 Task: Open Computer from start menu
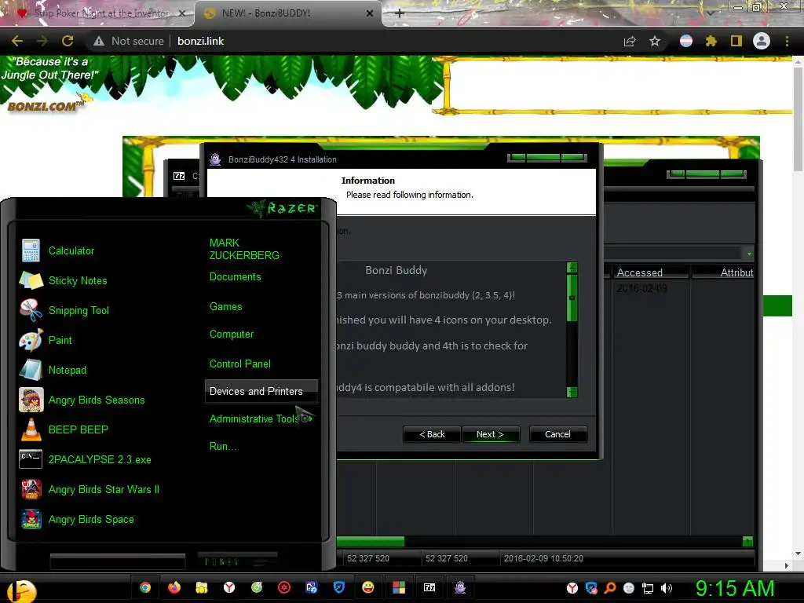[x=232, y=334]
